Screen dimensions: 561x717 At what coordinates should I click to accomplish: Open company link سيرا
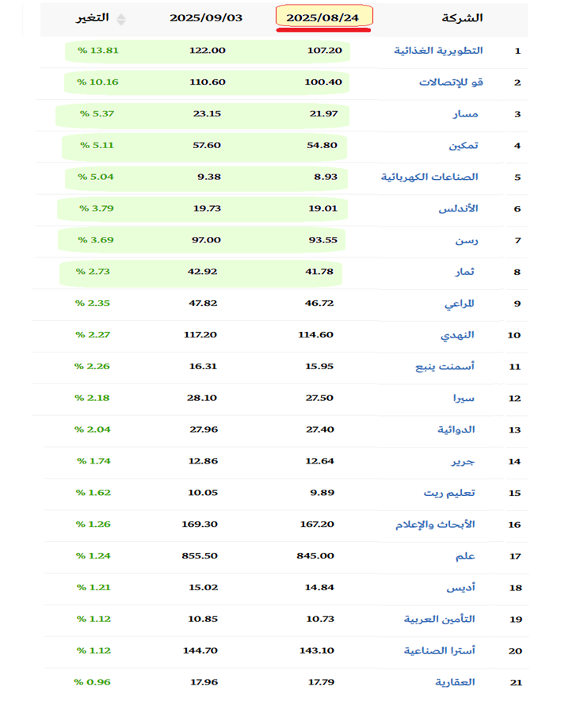coord(464,398)
